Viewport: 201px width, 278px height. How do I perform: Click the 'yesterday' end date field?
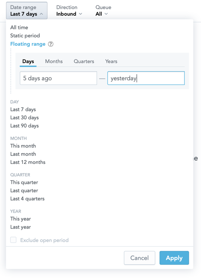click(x=146, y=78)
